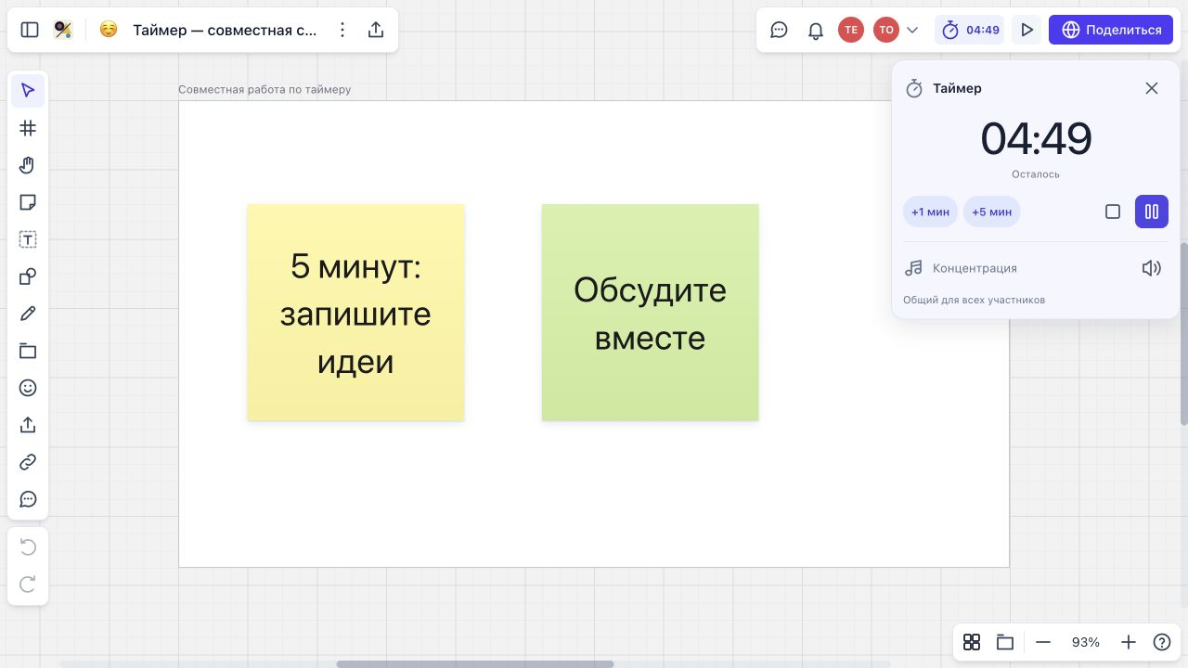The image size is (1188, 668).
Task: Open the board title text
Action: click(225, 30)
